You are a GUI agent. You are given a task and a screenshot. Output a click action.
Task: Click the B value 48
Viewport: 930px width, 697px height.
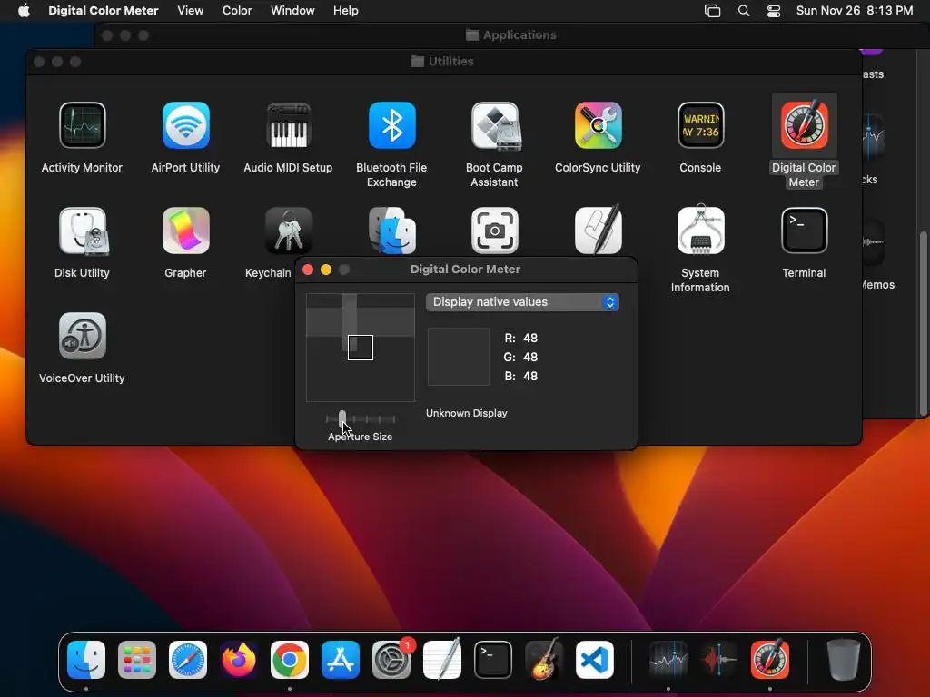(530, 376)
